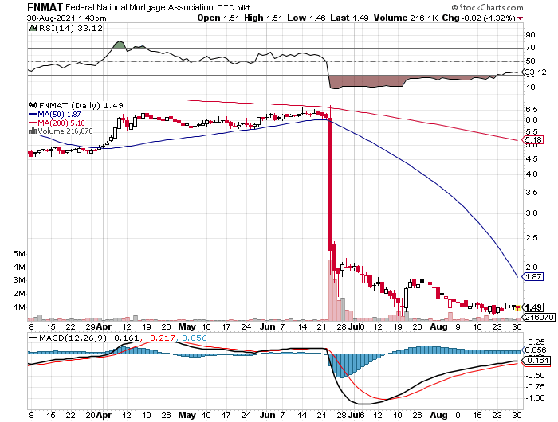Click the red MACD signal value -0.217
Image resolution: width=558 pixels, height=422 pixels.
click(162, 338)
